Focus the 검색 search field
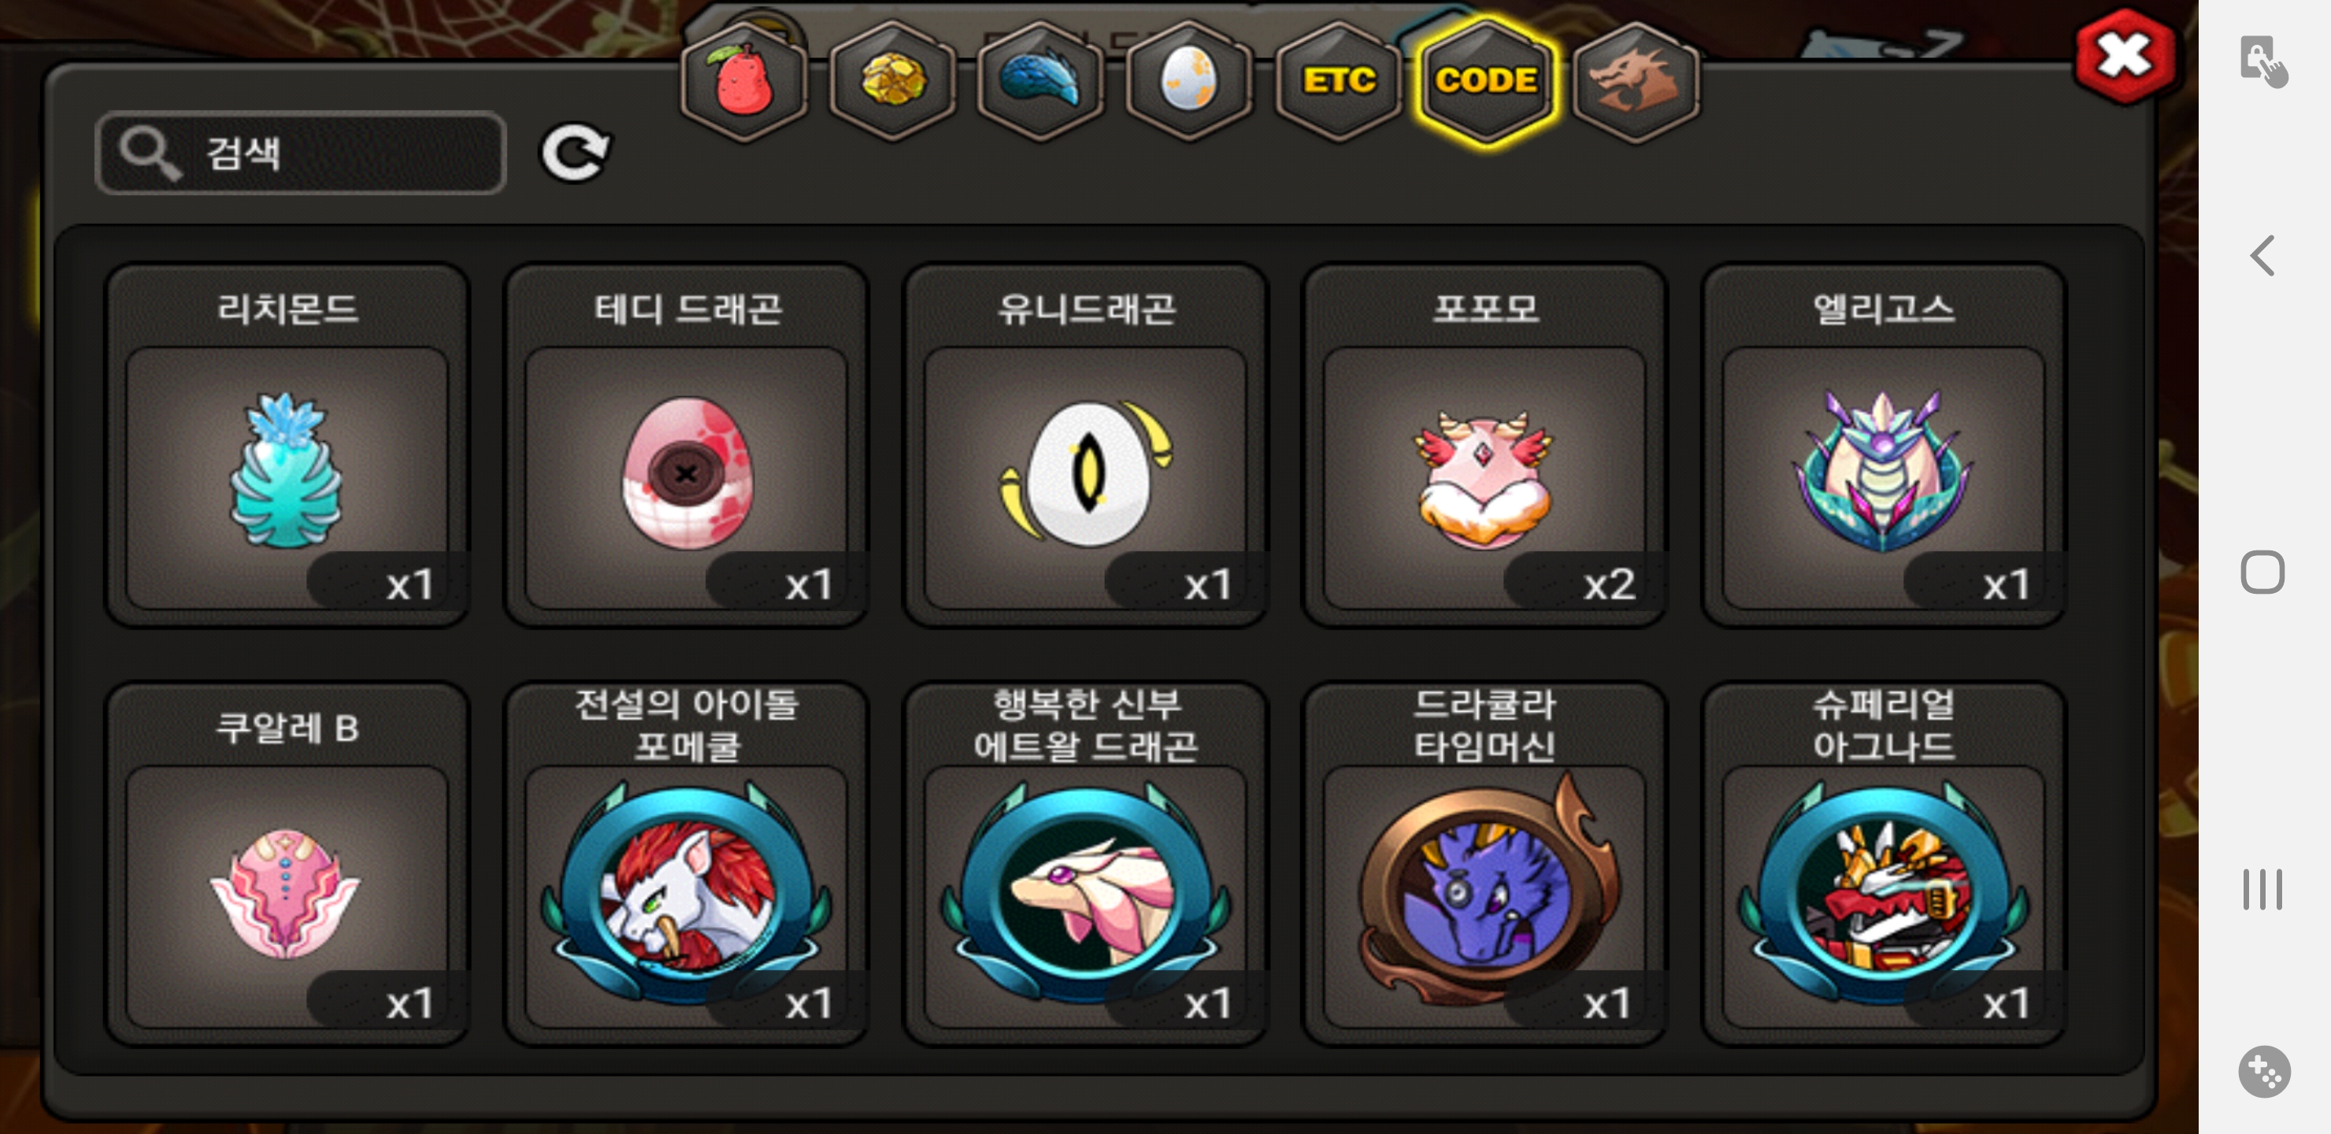This screenshot has height=1134, width=2331. point(300,152)
